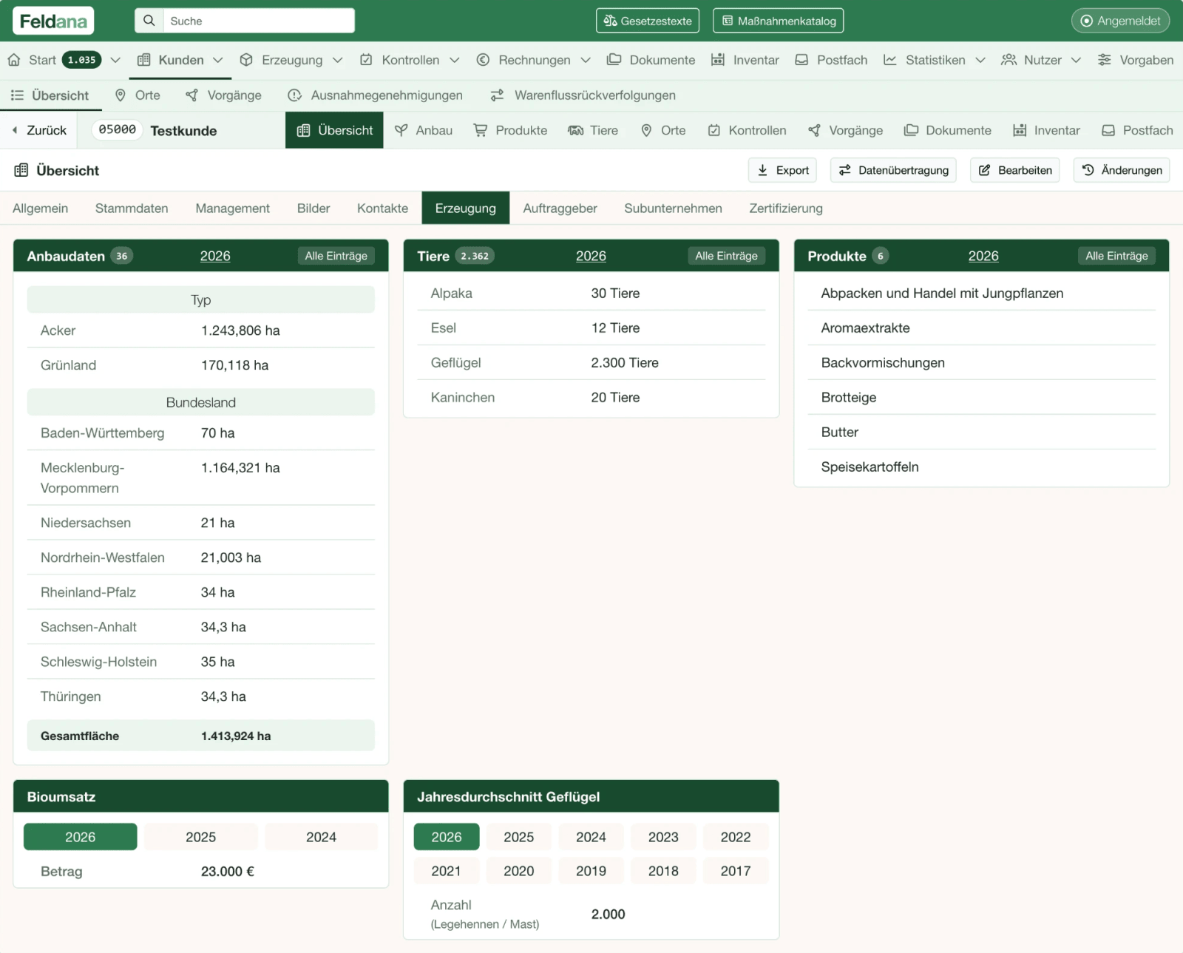The image size is (1183, 953).
Task: Click the Produkte cart icon tab
Action: coord(481,130)
